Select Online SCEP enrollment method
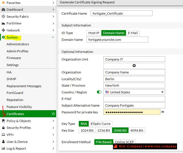 point(125,142)
